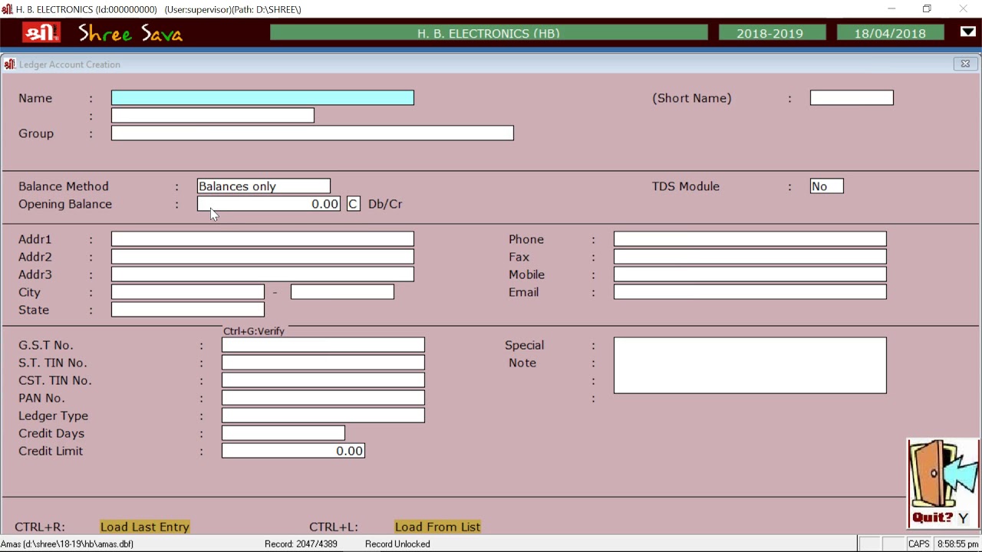Click the Shree Sava logo icon
The width and height of the screenshot is (982, 552).
click(x=41, y=33)
